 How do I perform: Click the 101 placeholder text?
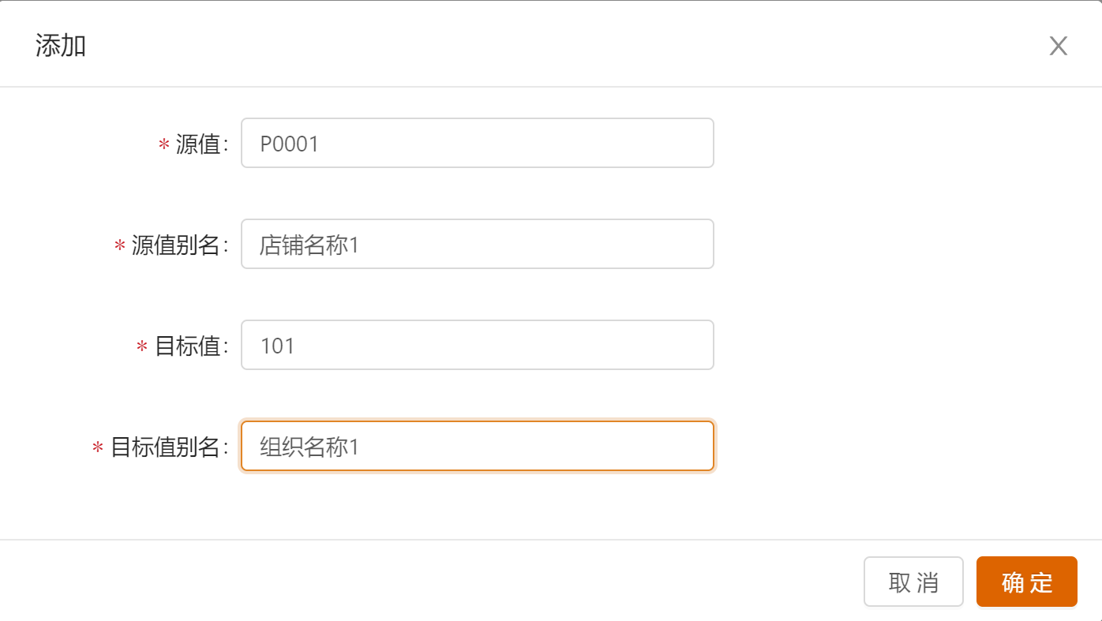(x=277, y=346)
